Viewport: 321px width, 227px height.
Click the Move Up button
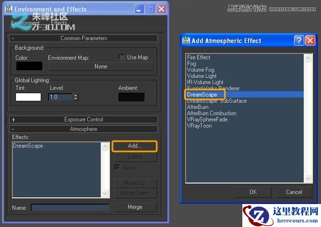tap(135, 183)
